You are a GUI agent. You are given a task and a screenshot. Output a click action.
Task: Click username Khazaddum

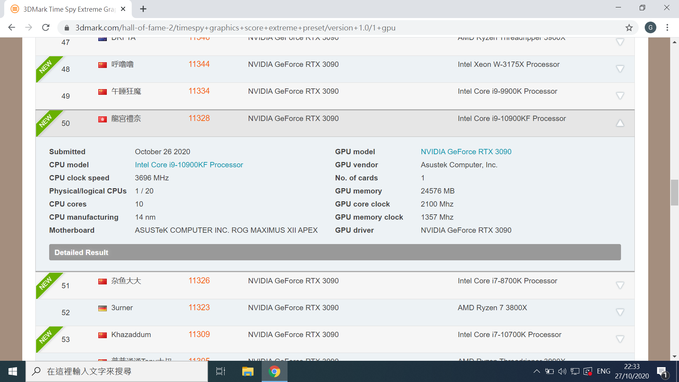(131, 335)
